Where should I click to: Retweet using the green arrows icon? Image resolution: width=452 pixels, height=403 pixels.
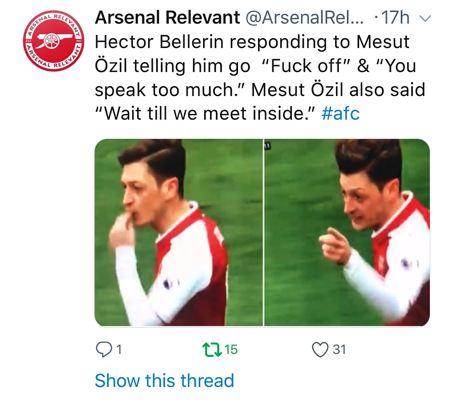coord(212,350)
